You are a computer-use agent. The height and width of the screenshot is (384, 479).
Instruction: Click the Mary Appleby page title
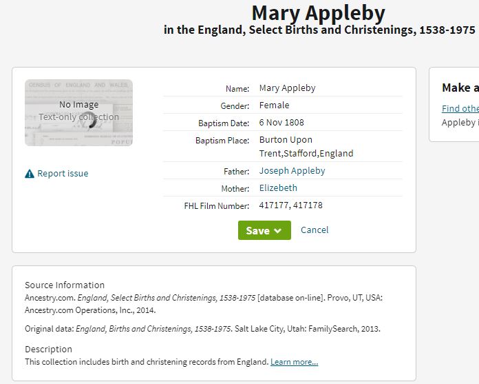pyautogui.click(x=318, y=13)
